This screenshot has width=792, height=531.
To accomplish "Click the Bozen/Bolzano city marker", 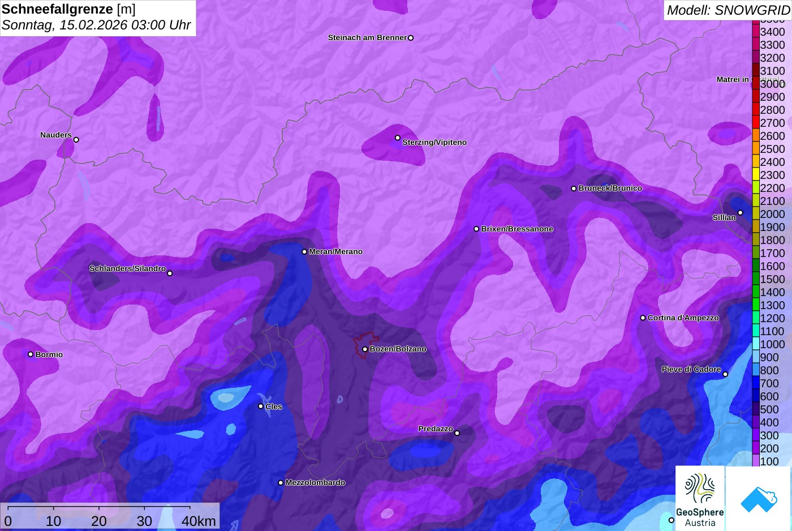I will click(365, 349).
